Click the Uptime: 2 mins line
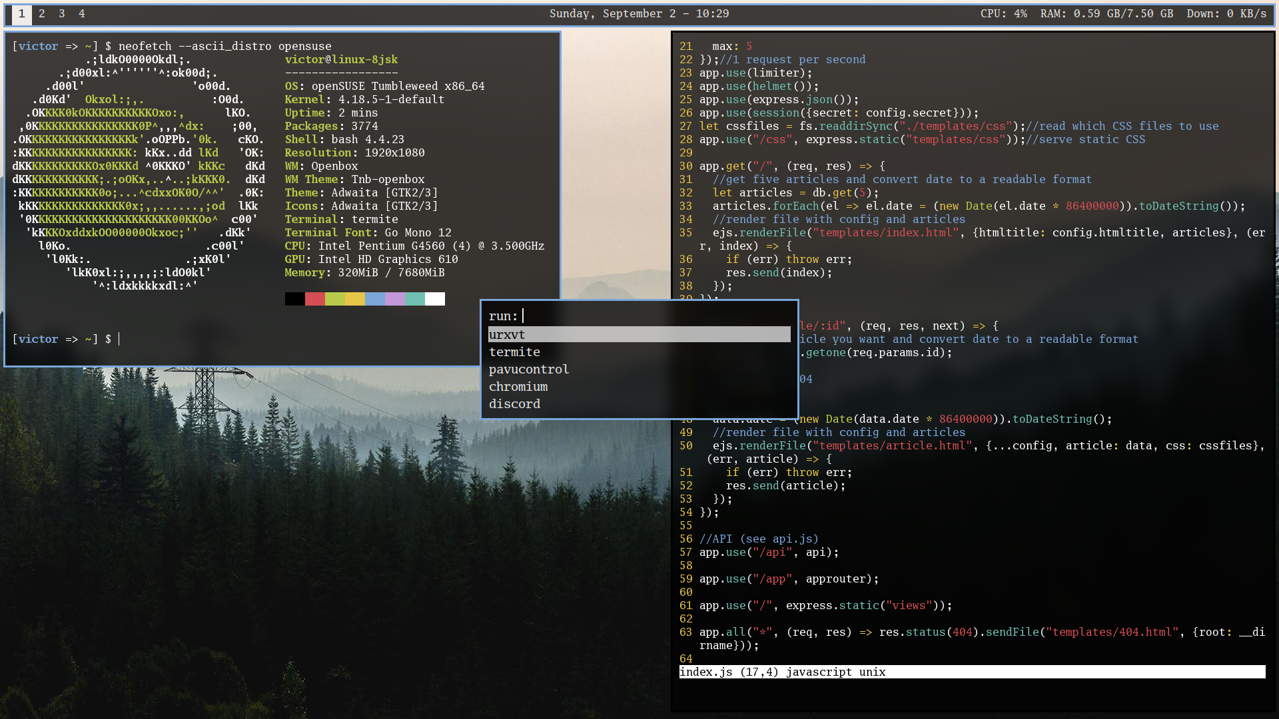 [332, 113]
